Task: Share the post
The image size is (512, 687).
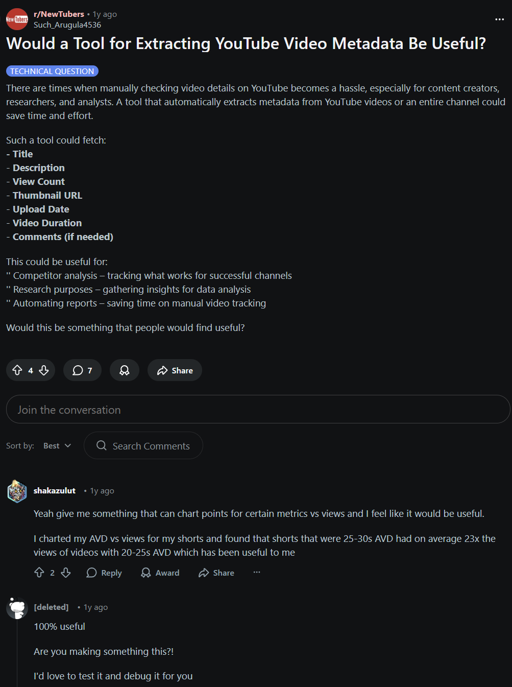Action: click(x=174, y=370)
